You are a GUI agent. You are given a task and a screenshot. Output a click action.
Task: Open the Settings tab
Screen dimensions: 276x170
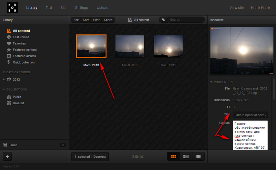(x=81, y=8)
